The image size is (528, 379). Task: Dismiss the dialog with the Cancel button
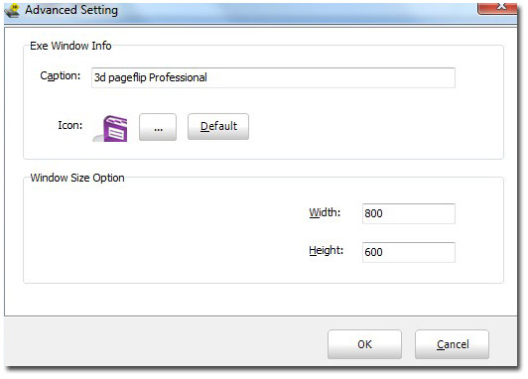coord(452,344)
